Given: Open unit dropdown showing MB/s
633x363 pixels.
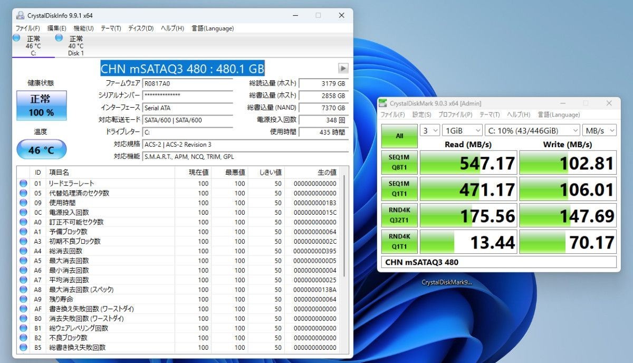Looking at the screenshot, I should pos(599,130).
